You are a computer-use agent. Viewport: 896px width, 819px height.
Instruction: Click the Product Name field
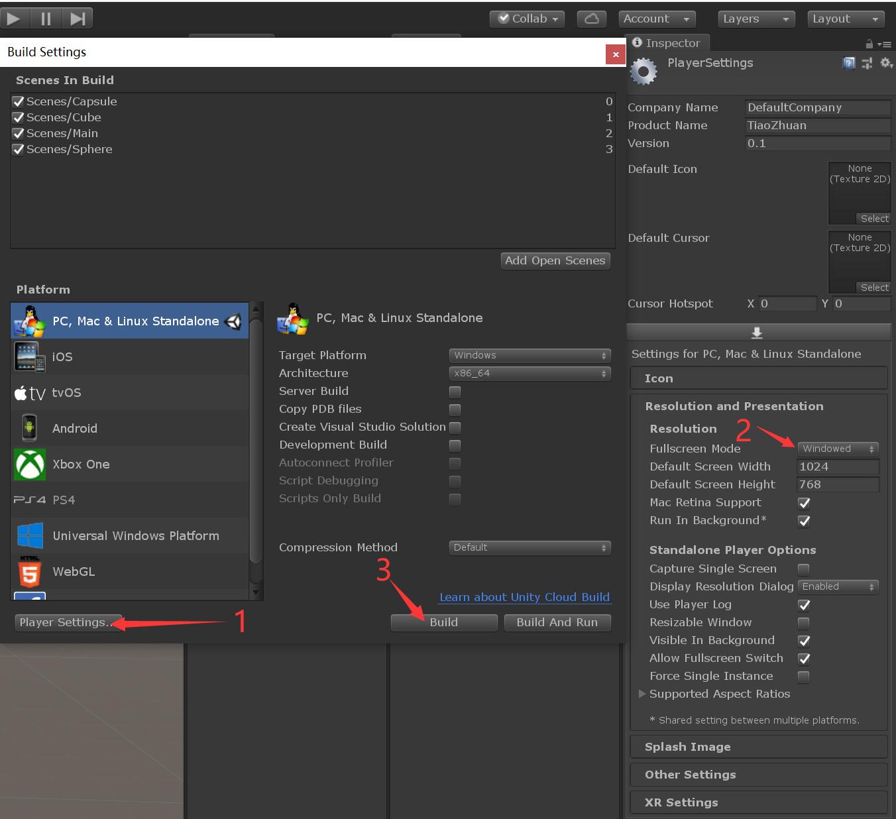[x=818, y=125]
